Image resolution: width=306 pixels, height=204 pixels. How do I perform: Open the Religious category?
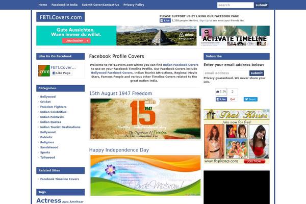click(x=47, y=142)
